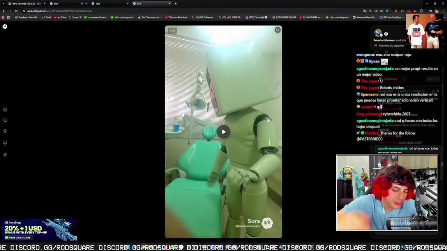Open the sidebar video feed icon
Viewport: 447px width, 251px height.
[x=5, y=109]
